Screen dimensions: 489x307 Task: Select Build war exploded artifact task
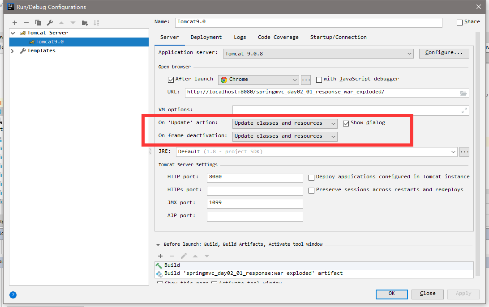[x=314, y=273]
